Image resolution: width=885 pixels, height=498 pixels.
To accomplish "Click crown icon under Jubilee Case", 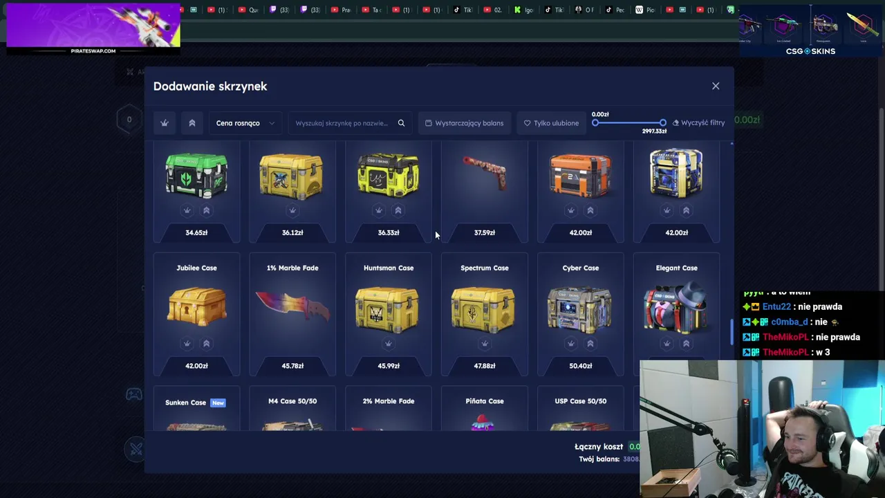I will coord(187,343).
